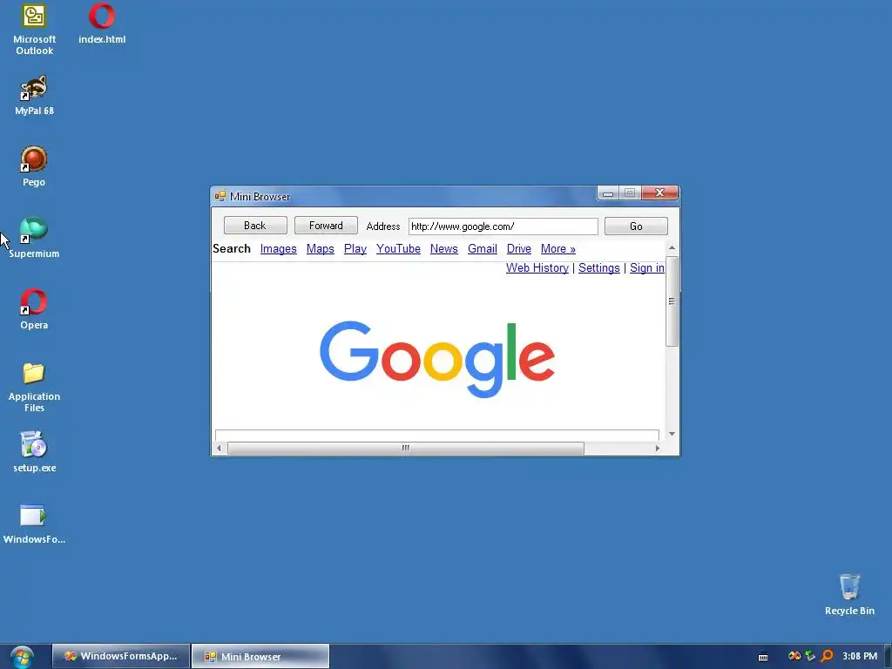Minimize the Mini Browser window
Image resolution: width=892 pixels, height=669 pixels.
[607, 193]
